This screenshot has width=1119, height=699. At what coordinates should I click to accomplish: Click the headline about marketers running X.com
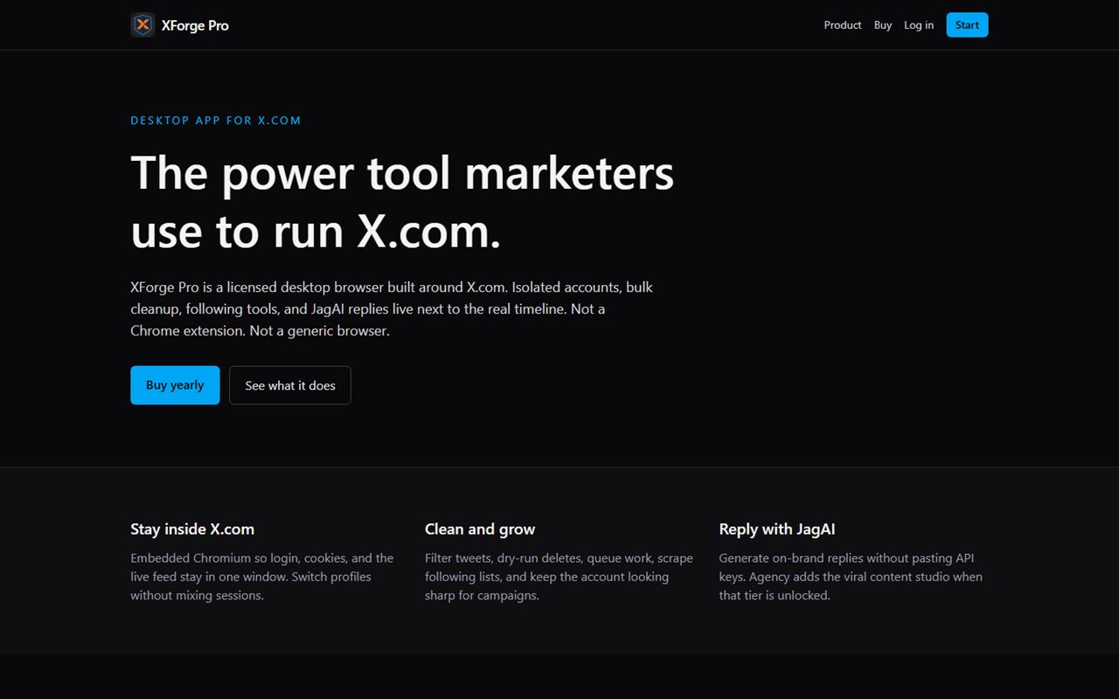tap(402, 202)
